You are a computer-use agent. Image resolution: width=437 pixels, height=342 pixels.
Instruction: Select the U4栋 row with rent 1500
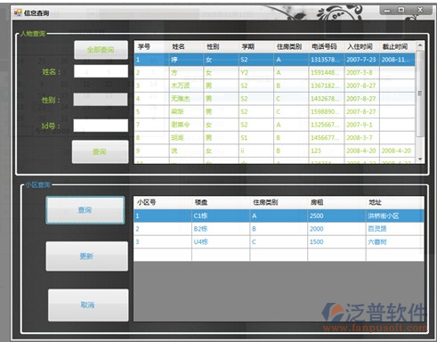pos(279,242)
